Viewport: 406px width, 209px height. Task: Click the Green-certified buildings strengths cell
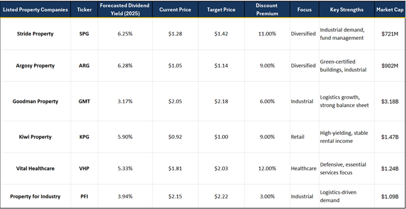347,66
